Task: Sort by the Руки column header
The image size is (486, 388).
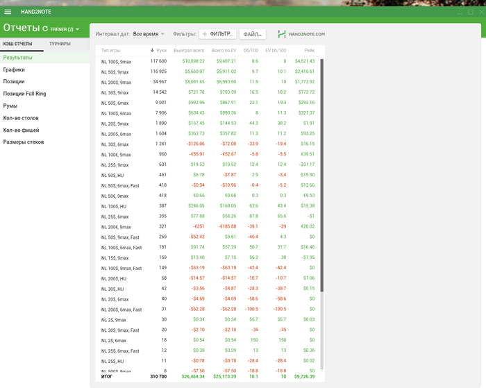Action: [x=162, y=50]
